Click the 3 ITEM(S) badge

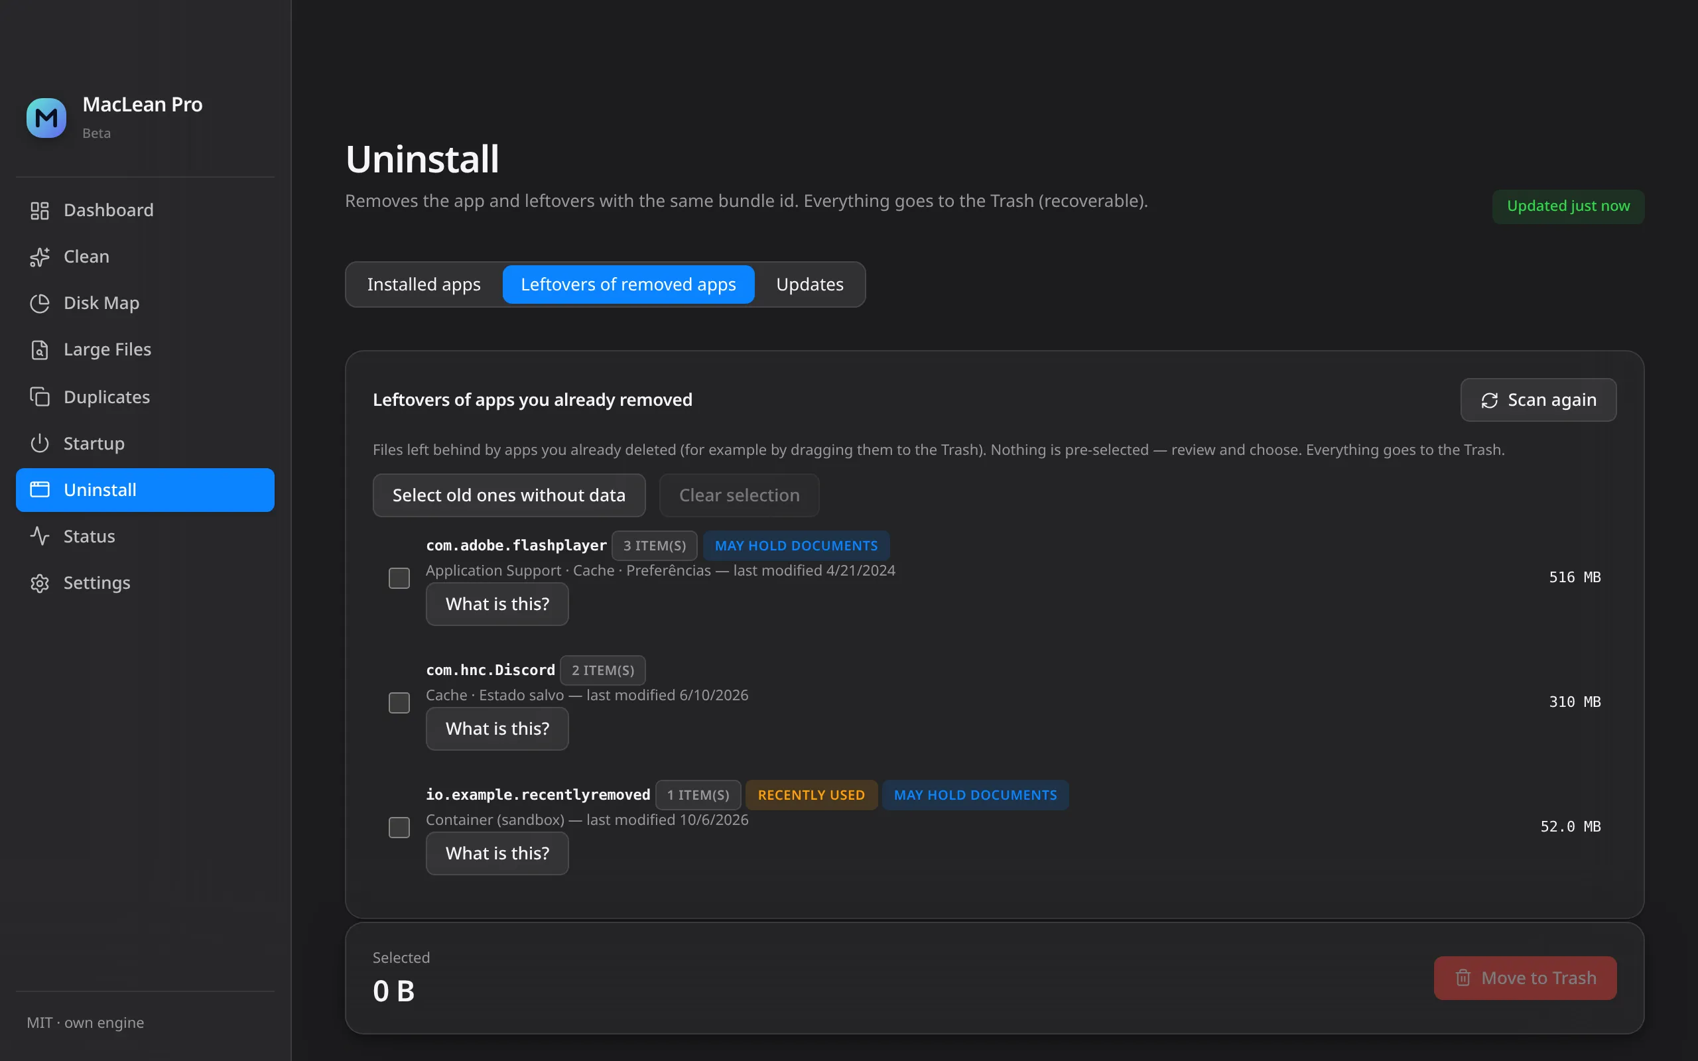(x=655, y=546)
